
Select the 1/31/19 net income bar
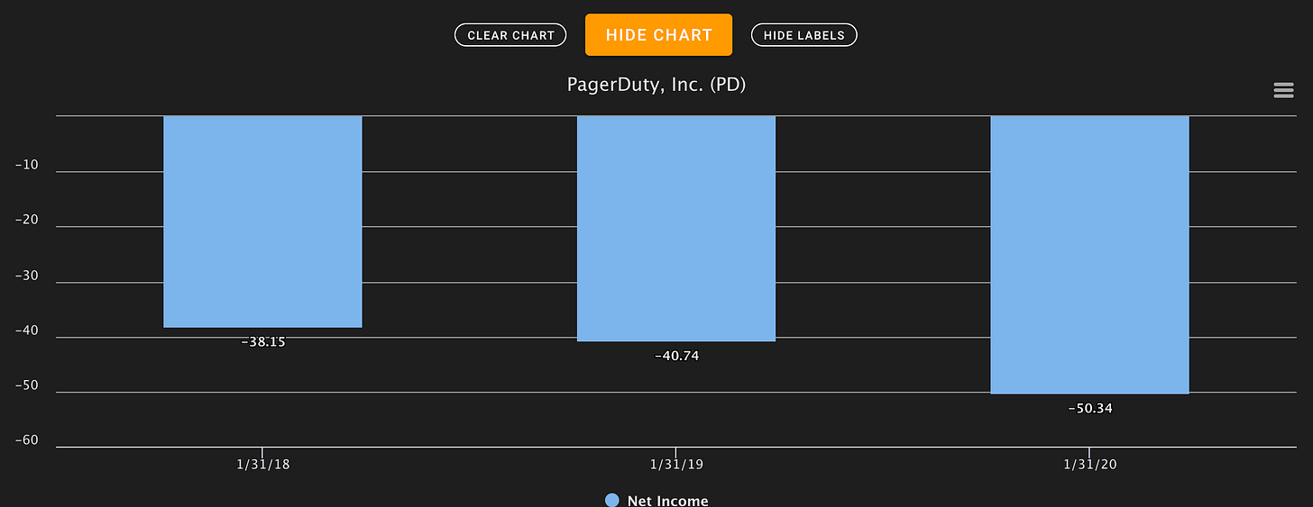click(x=676, y=229)
